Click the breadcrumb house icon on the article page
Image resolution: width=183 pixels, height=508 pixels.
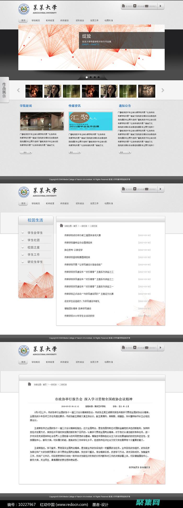[x=30, y=384]
